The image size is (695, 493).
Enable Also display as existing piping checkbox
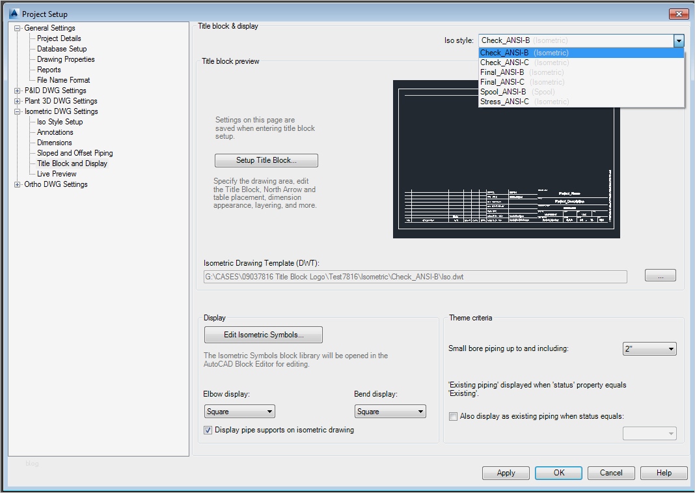coord(453,416)
